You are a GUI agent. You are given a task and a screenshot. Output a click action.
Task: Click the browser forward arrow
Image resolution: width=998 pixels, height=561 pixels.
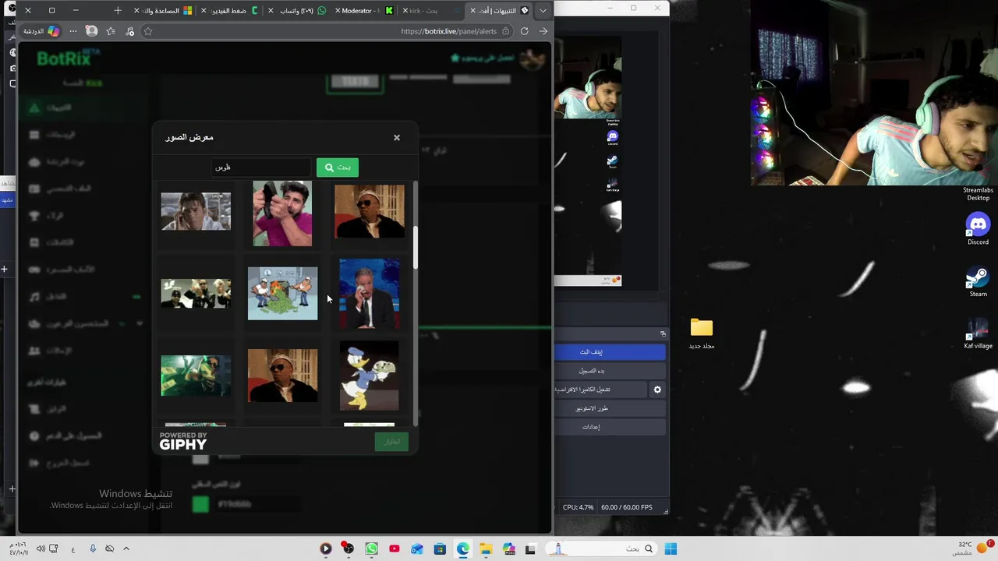(x=543, y=31)
